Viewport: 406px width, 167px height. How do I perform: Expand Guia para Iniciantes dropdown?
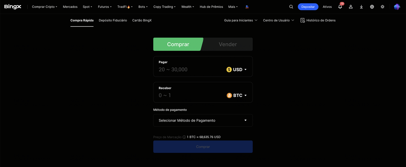click(241, 20)
